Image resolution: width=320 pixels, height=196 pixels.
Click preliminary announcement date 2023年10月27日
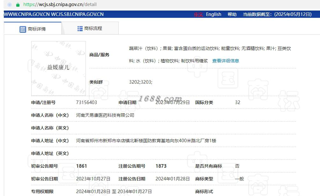(93, 179)
